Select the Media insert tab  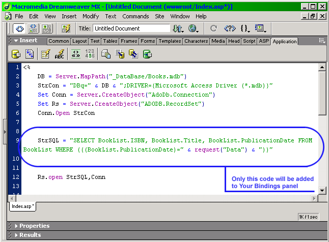point(218,41)
